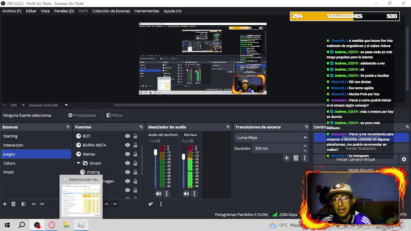
Task: Open Windows search from the taskbar
Action: pyautogui.click(x=22, y=225)
